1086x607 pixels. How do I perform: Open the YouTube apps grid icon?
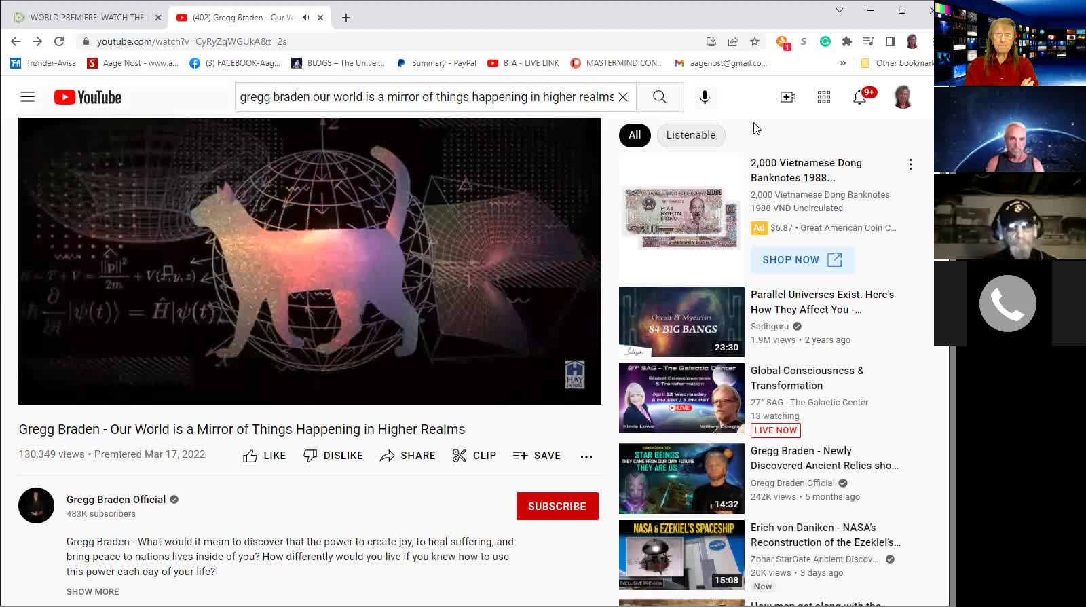click(824, 97)
